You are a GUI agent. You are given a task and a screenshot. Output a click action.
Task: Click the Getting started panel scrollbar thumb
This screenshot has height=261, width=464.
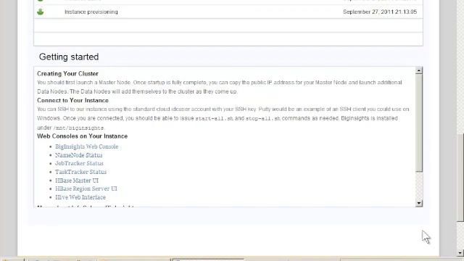(x=419, y=123)
